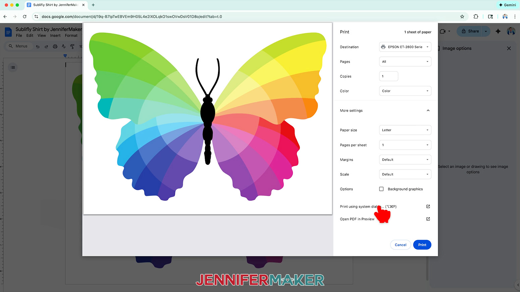This screenshot has width=520, height=292.
Task: Click the browser address bar URL
Action: click(x=132, y=16)
